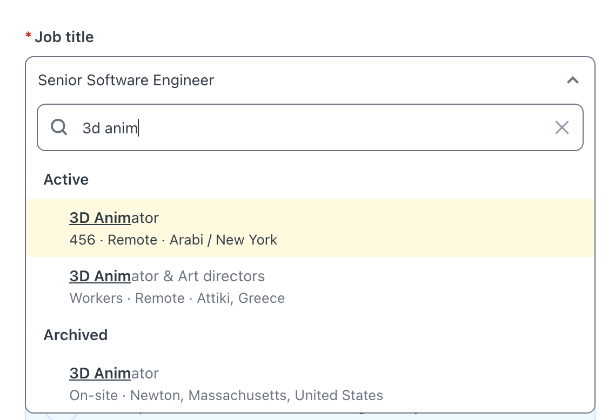Screen dimensions: 615x420
Task: Click the Active section header
Action: click(x=65, y=179)
